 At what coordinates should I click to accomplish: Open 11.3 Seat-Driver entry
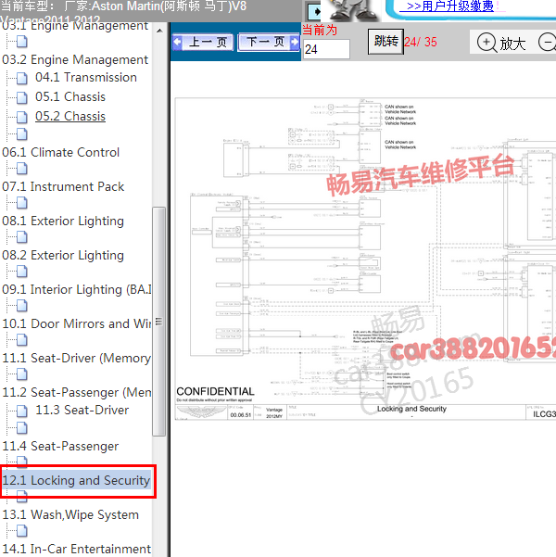[82, 410]
